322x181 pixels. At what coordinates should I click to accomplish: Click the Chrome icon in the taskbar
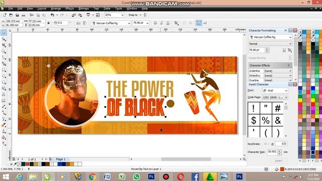[93, 176]
